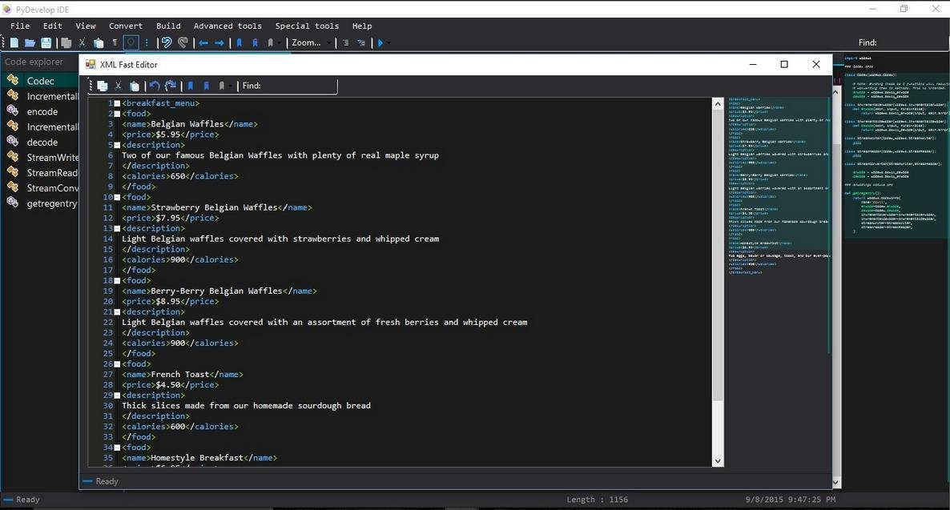Screen dimensions: 950x510
Task: Collapse the description node on line 21
Action: 118,312
